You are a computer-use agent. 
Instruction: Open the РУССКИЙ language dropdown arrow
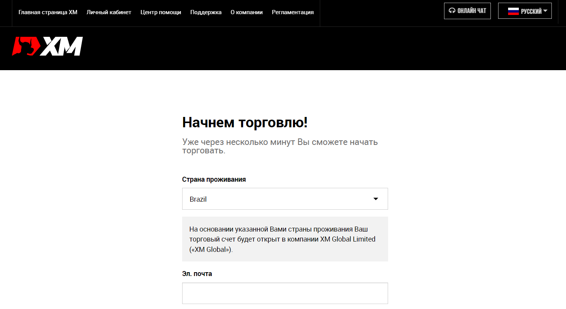[x=545, y=11]
